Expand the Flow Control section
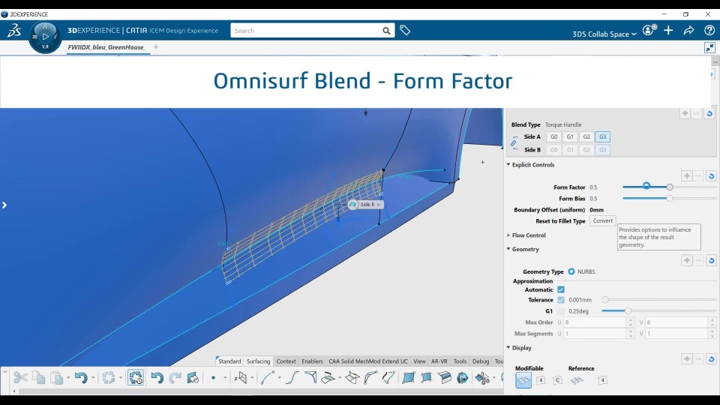 508,235
